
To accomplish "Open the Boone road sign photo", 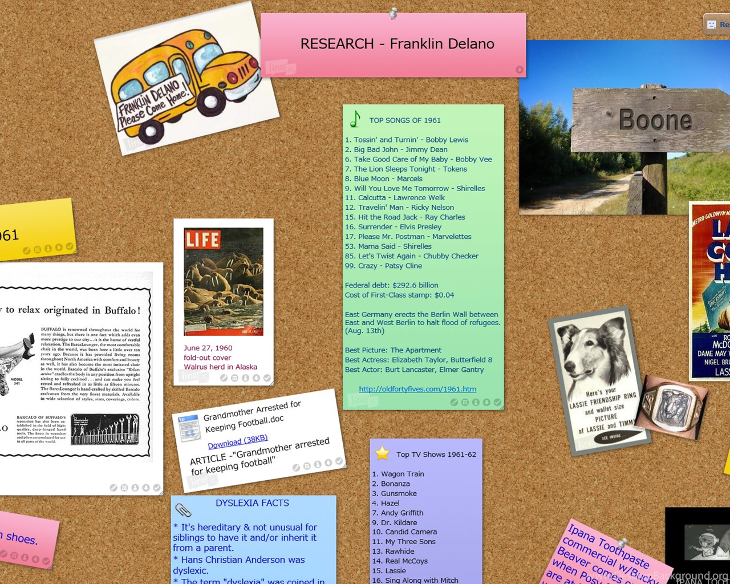I will click(624, 127).
